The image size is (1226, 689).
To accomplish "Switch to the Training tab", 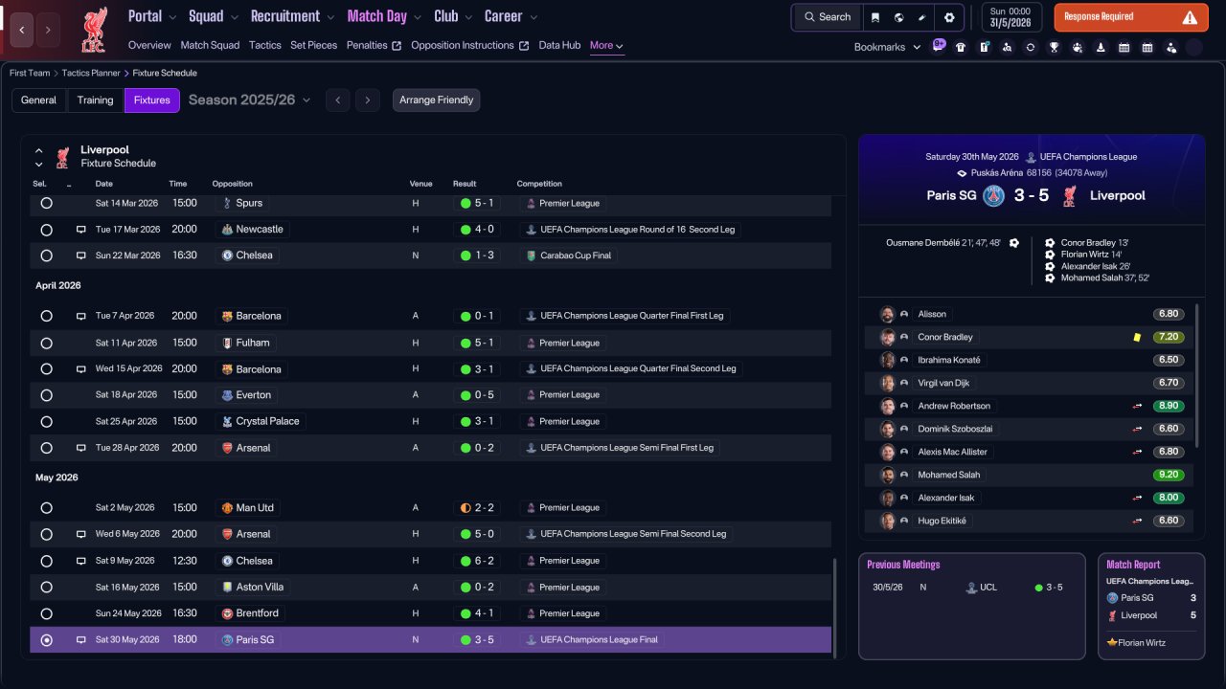I will (x=95, y=100).
